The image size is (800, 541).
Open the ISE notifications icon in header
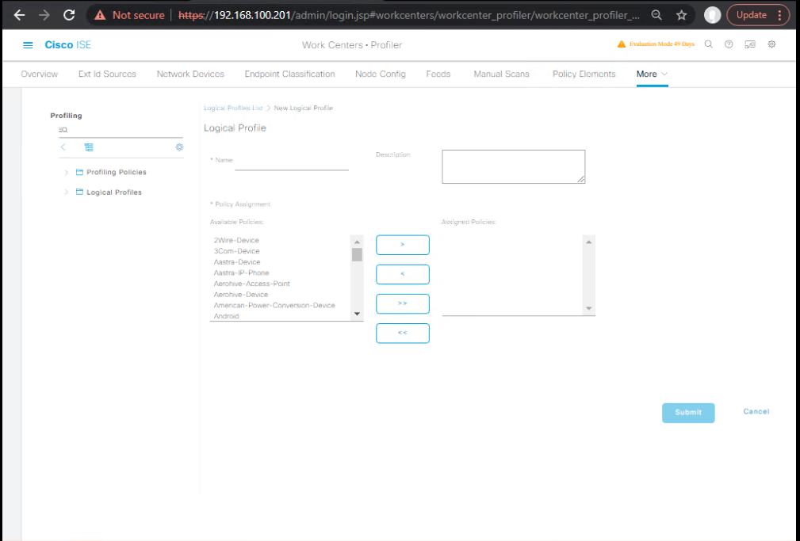point(750,44)
